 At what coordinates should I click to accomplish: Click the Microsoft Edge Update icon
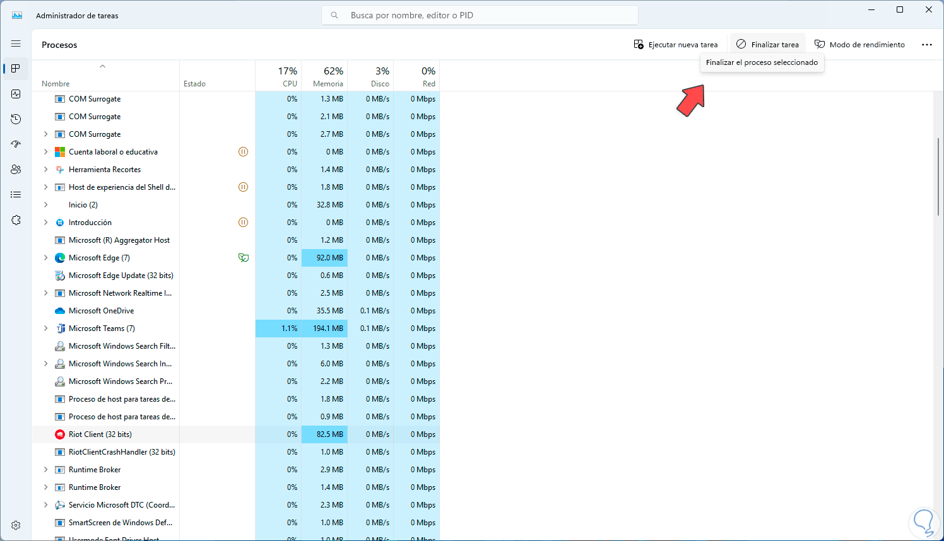click(x=60, y=276)
